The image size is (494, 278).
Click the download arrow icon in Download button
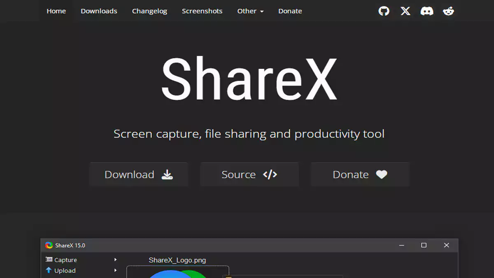coord(167,175)
